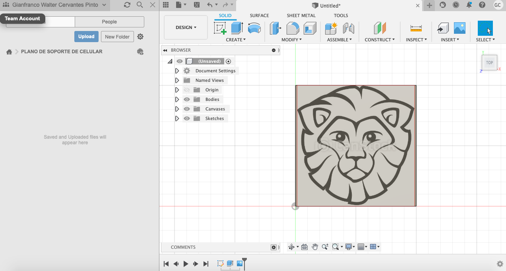Switch to the SHEET METAL tab
This screenshot has width=506, height=271.
(x=301, y=15)
